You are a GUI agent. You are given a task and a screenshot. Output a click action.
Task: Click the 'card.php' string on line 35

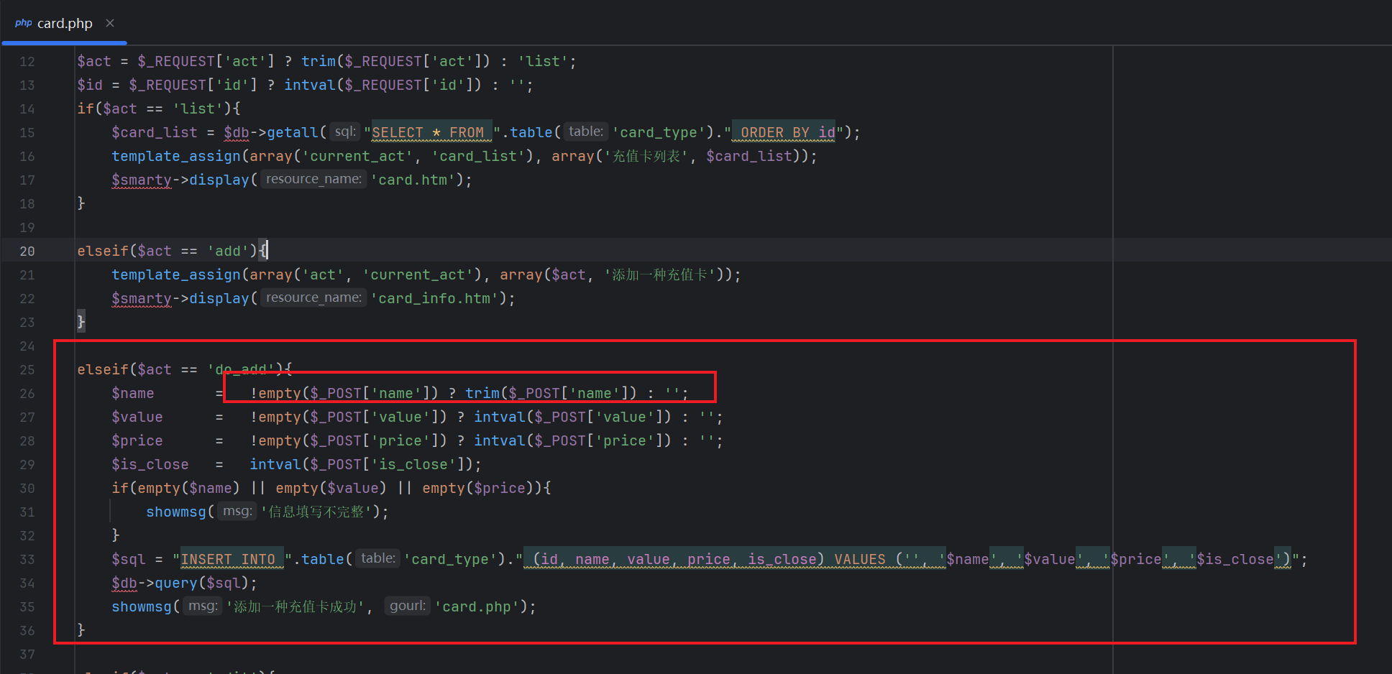tap(477, 607)
